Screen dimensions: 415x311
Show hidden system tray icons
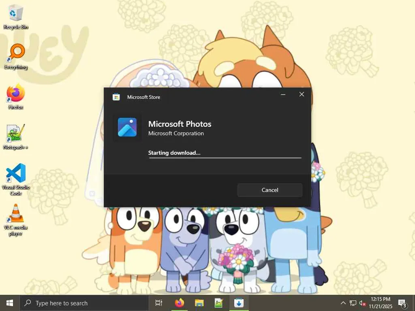pyautogui.click(x=343, y=303)
